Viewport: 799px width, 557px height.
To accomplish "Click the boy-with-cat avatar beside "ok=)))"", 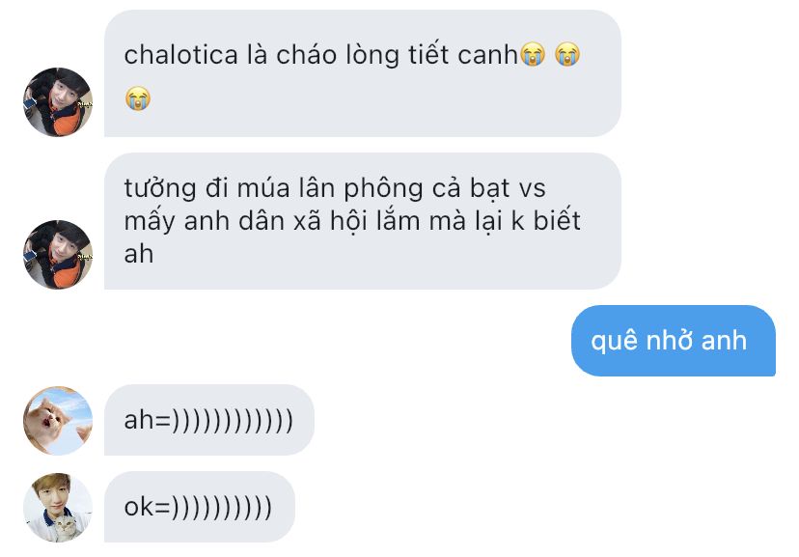I will point(58,508).
